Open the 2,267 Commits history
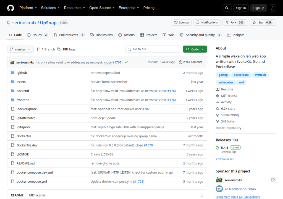The image size is (283, 199). coord(190,62)
